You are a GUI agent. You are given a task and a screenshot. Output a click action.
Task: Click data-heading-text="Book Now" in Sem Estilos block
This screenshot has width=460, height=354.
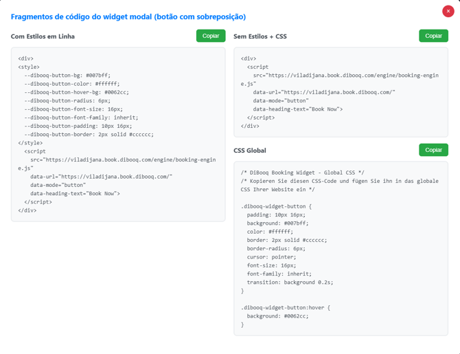coord(298,109)
